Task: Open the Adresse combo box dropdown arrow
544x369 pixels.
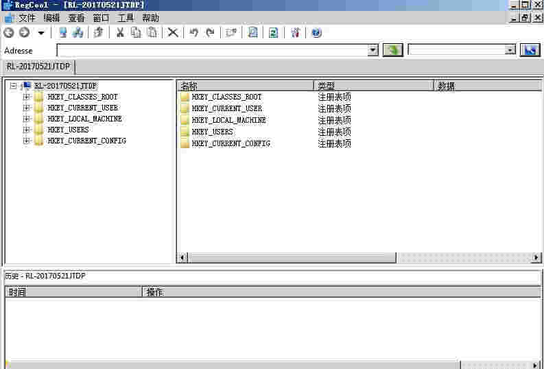Action: (373, 50)
